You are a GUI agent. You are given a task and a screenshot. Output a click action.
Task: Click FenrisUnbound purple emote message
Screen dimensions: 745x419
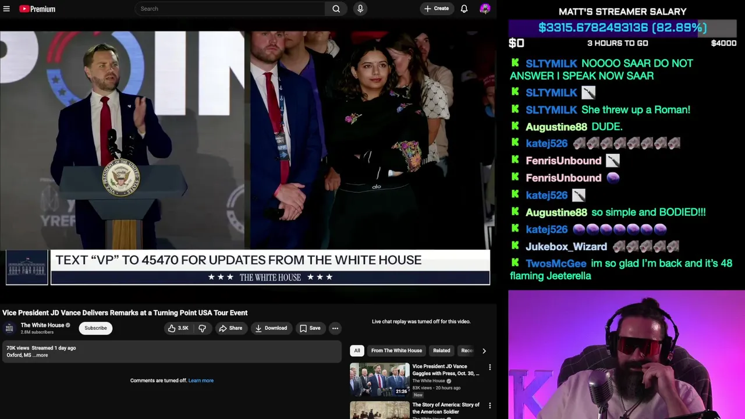coord(613,178)
